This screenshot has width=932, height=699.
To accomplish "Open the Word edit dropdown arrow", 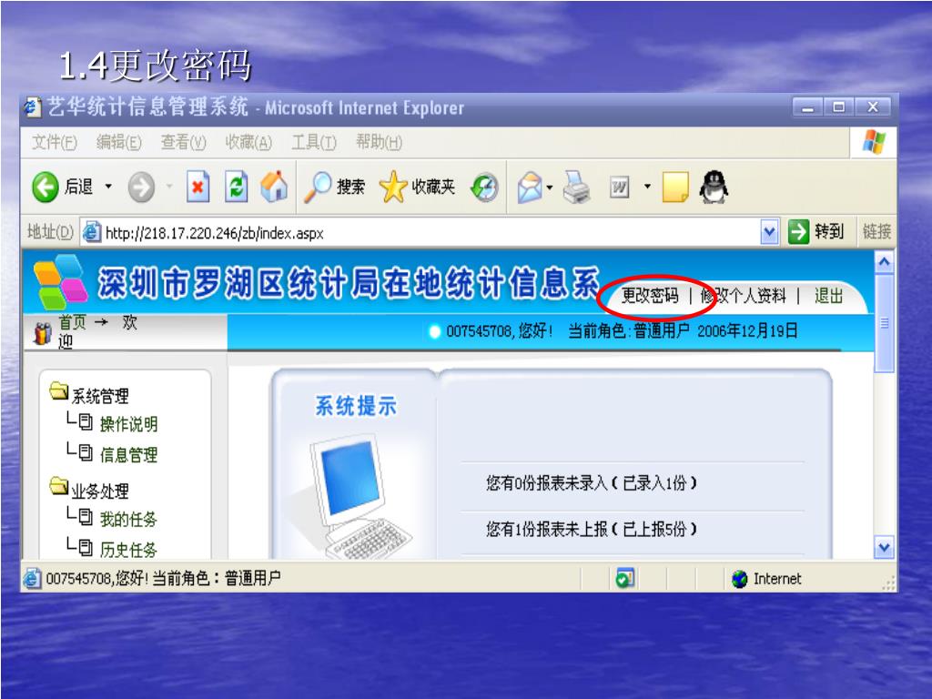I will tap(647, 187).
